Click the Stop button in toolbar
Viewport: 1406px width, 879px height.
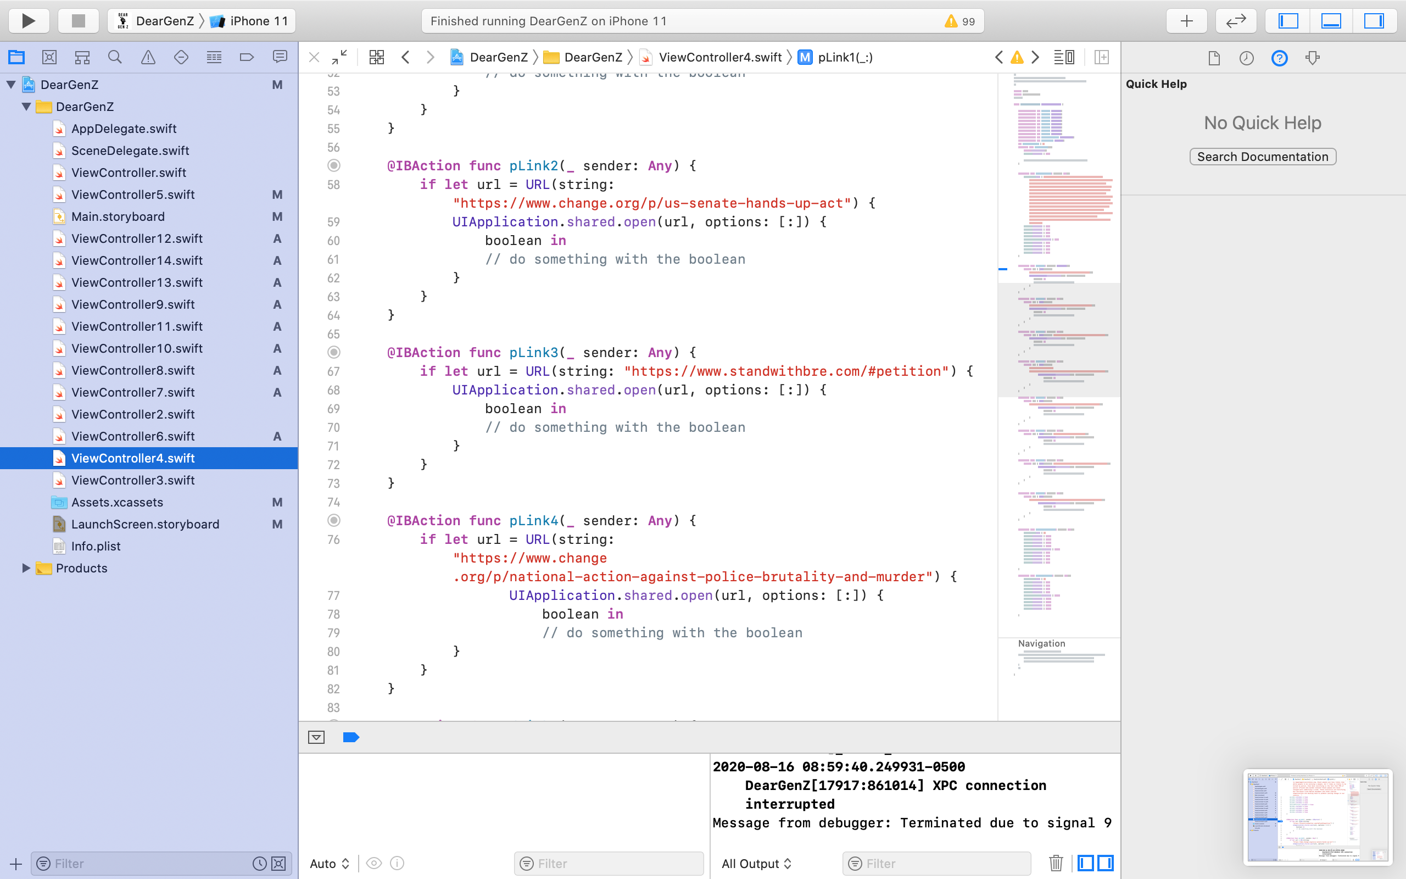click(78, 21)
